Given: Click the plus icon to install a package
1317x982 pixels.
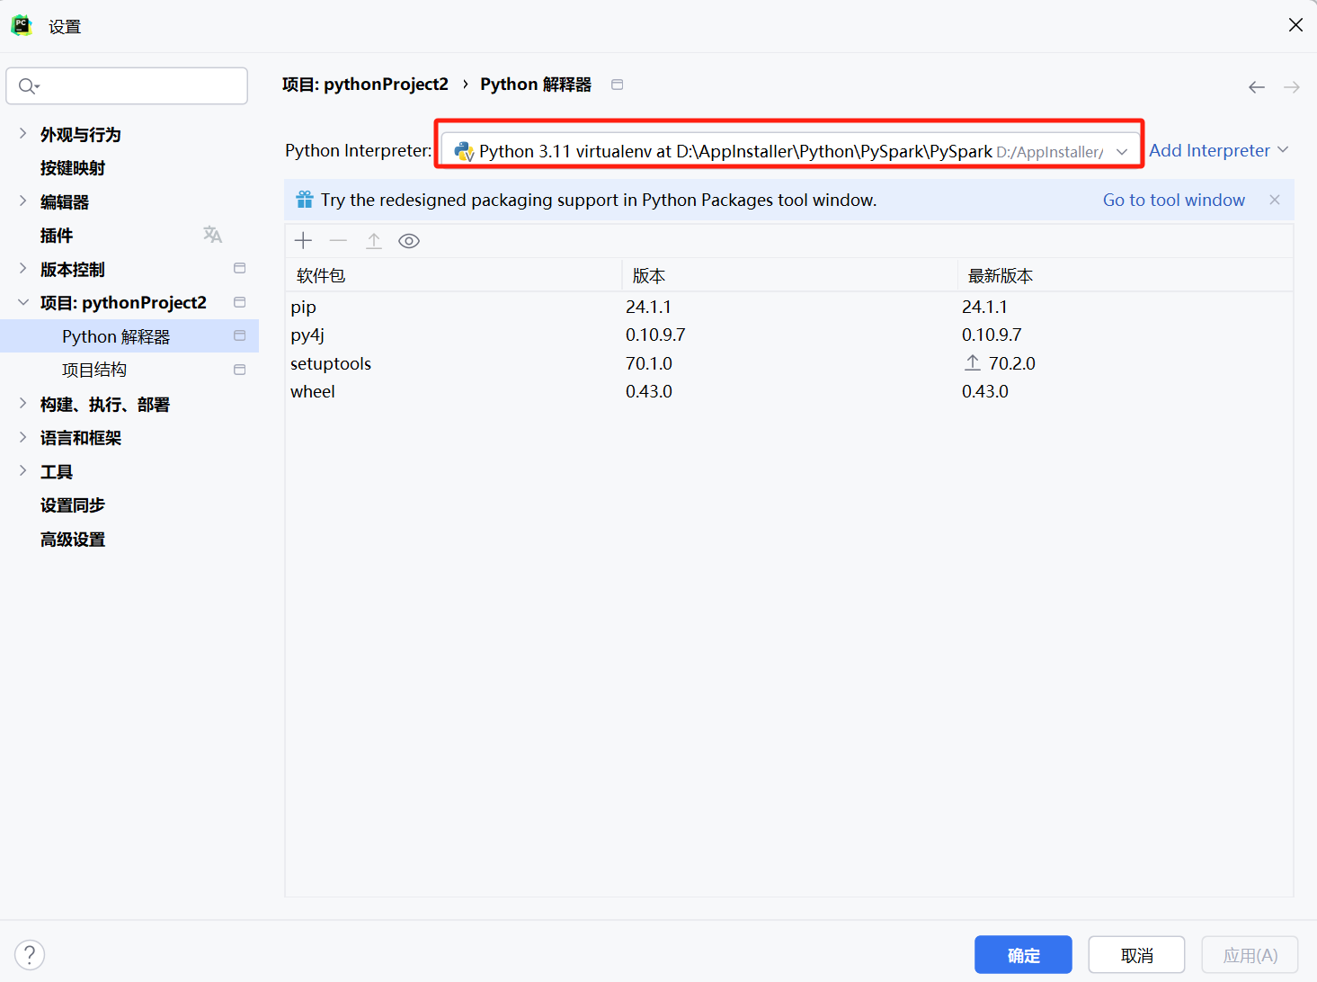Looking at the screenshot, I should click(x=303, y=240).
